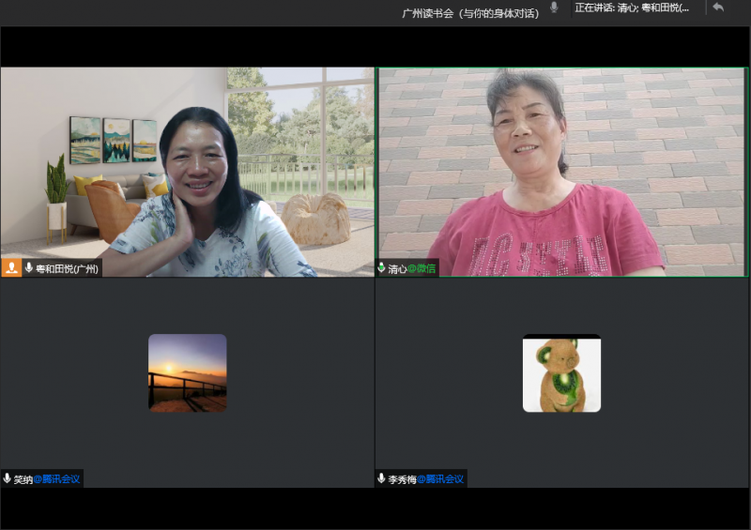
Task: Click 笑纳's sunset avatar picture
Action: (187, 373)
